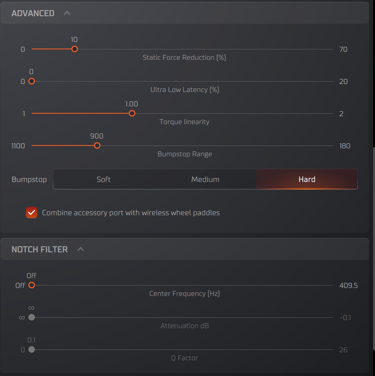The image size is (375, 376).
Task: Select Soft bumpstop option
Action: (103, 179)
